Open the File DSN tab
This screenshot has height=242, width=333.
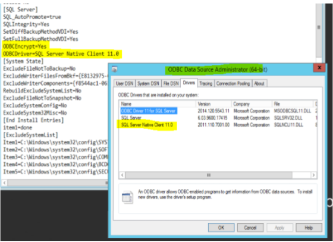(171, 83)
